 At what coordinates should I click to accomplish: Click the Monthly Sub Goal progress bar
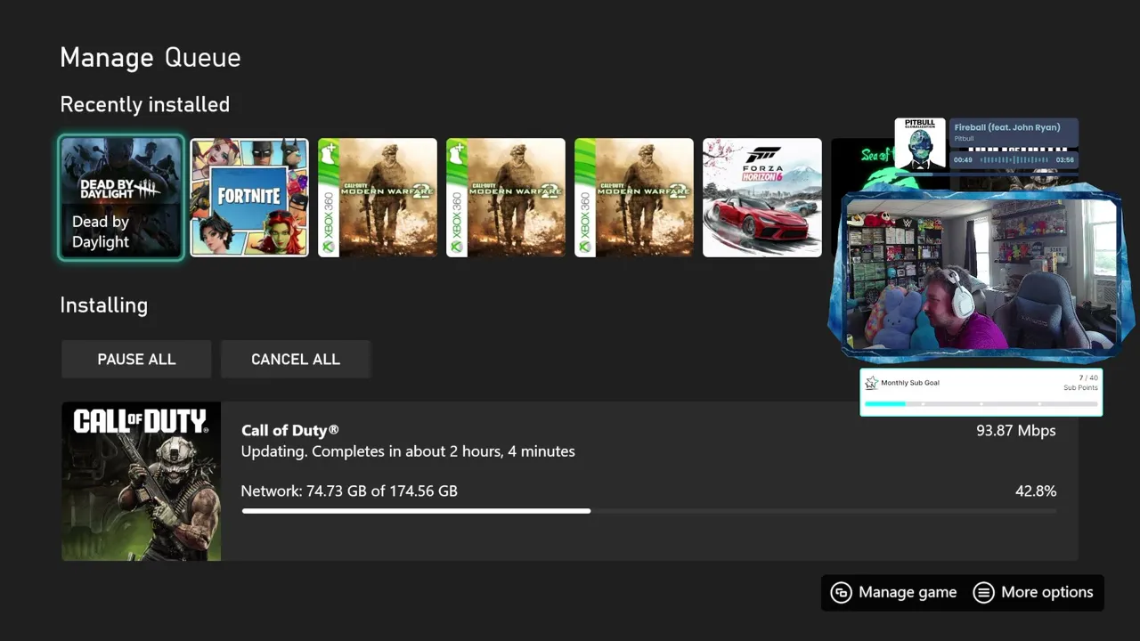[981, 404]
